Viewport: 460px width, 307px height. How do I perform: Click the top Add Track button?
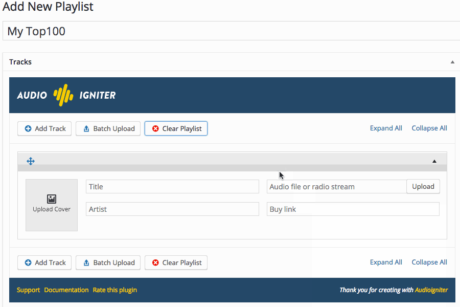pyautogui.click(x=44, y=128)
